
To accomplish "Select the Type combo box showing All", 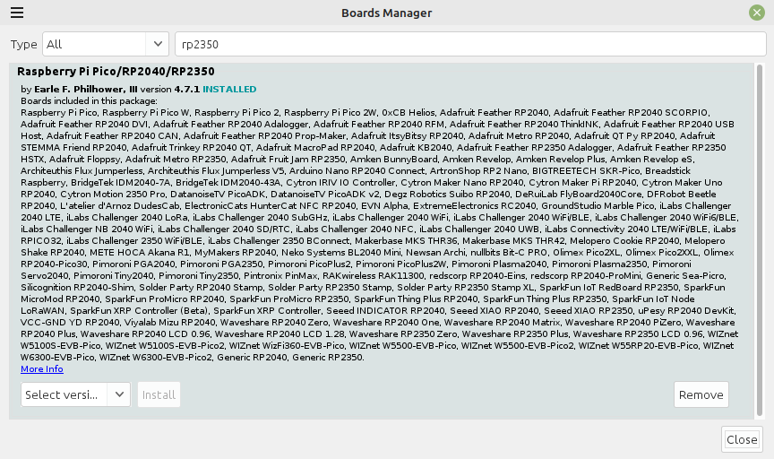I will coord(106,44).
